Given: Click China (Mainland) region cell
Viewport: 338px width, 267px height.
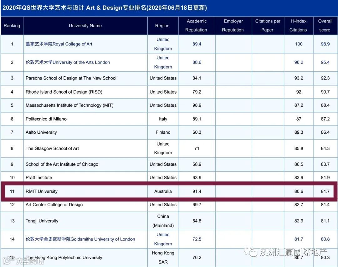Looking at the screenshot, I should point(163,221).
